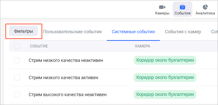The height and width of the screenshot is (105, 218).
Task: Check the Стрим низкого качества неактивен row
Action: click(x=17, y=60)
